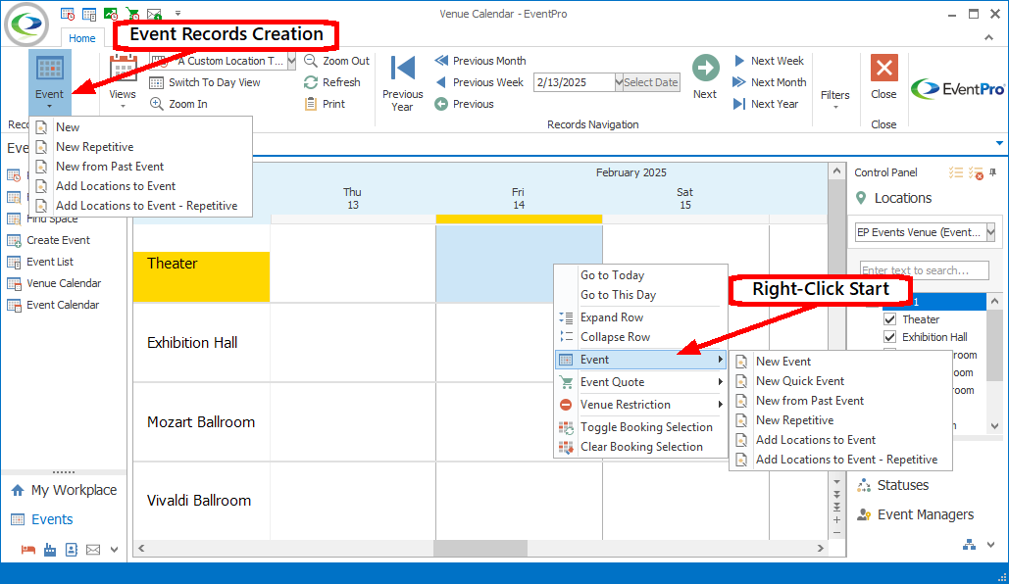Expand the navigation footer overflow chevron
Image resolution: width=1009 pixels, height=584 pixels.
pyautogui.click(x=115, y=550)
